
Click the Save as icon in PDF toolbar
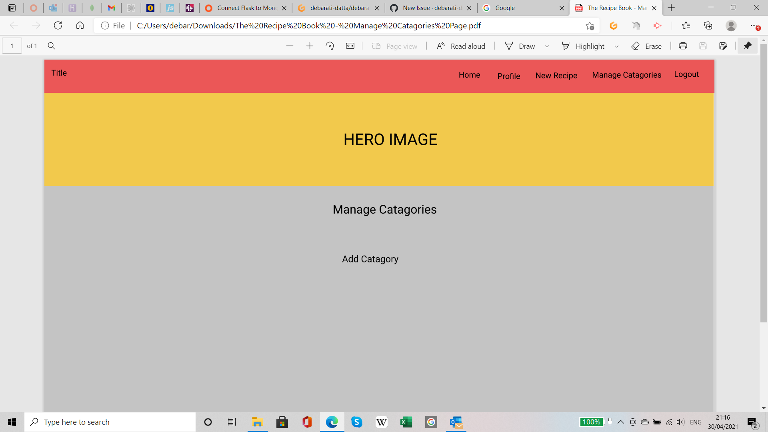pos(723,46)
